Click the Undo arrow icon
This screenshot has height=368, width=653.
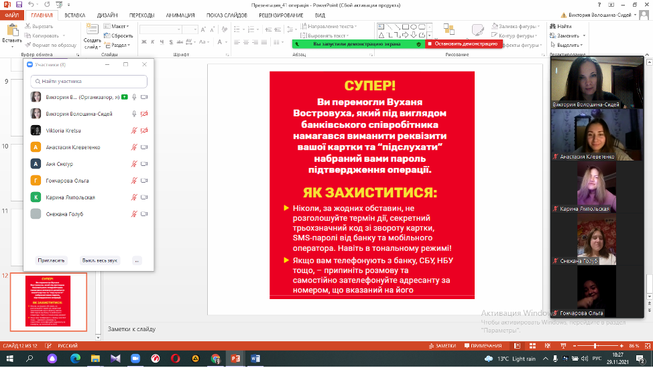pyautogui.click(x=31, y=5)
